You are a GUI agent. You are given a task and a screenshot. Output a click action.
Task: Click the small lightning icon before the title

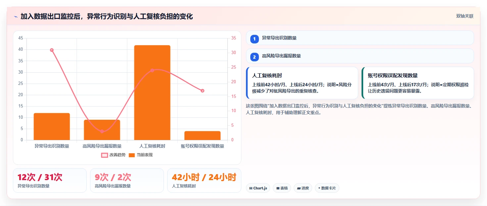(16, 17)
